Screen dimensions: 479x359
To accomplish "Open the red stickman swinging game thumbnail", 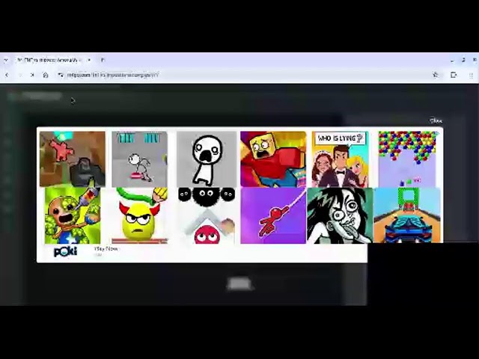I will (273, 215).
